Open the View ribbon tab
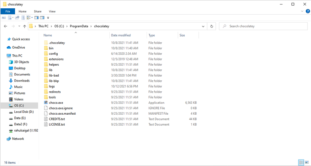Viewport: 311px width, 166px height. click(x=52, y=12)
